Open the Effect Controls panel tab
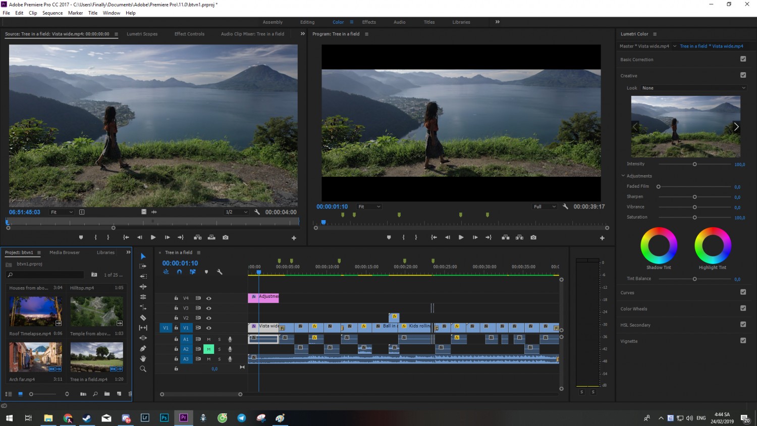This screenshot has height=426, width=757. coord(189,34)
